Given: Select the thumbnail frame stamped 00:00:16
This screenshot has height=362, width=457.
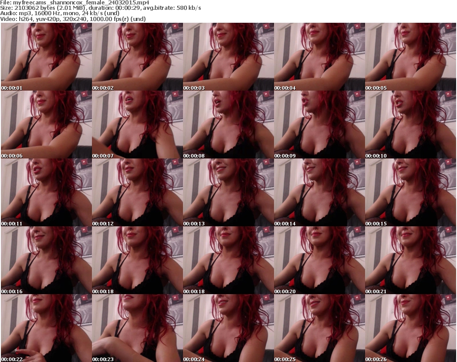Looking at the screenshot, I should click(46, 260).
